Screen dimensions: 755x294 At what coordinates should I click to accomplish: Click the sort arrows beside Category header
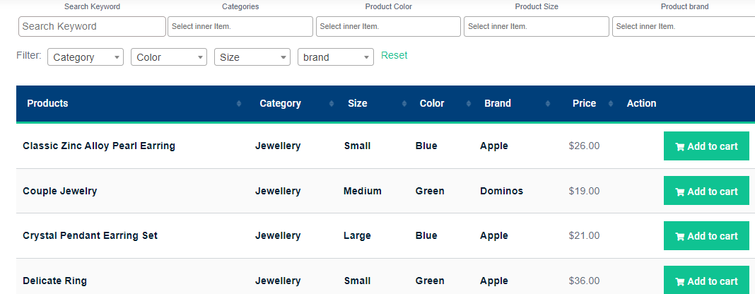pyautogui.click(x=332, y=103)
